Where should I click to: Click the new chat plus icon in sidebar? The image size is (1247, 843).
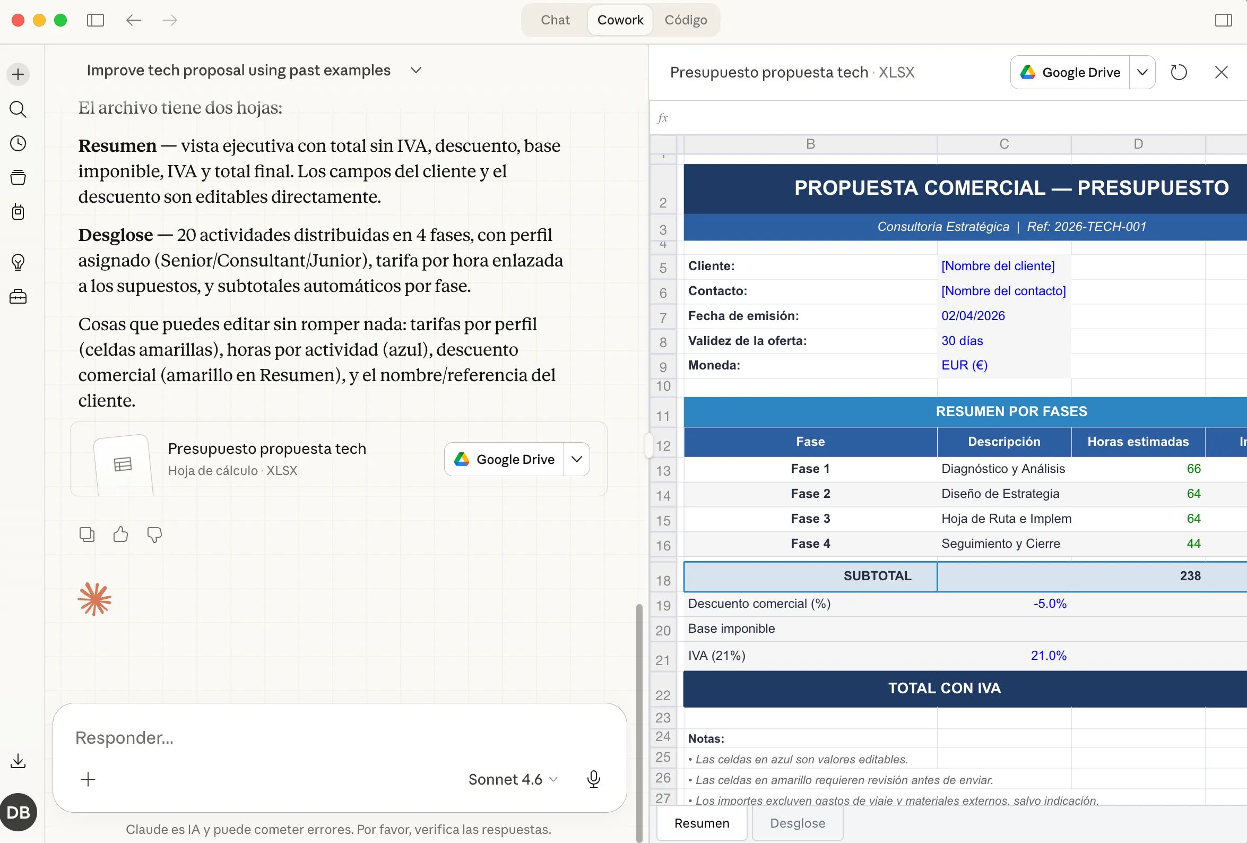click(x=18, y=74)
